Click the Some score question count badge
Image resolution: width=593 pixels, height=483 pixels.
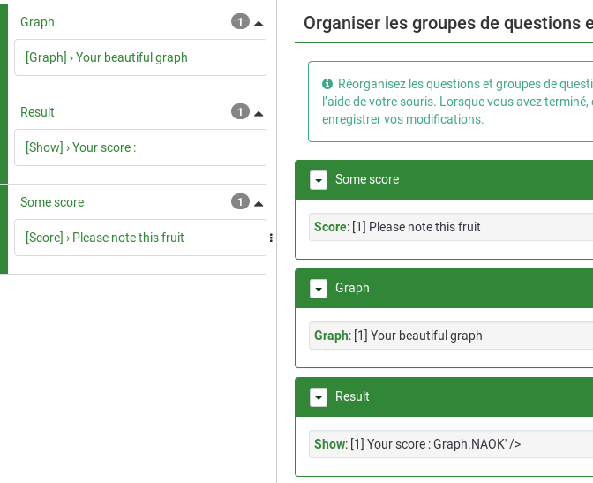pyautogui.click(x=240, y=202)
